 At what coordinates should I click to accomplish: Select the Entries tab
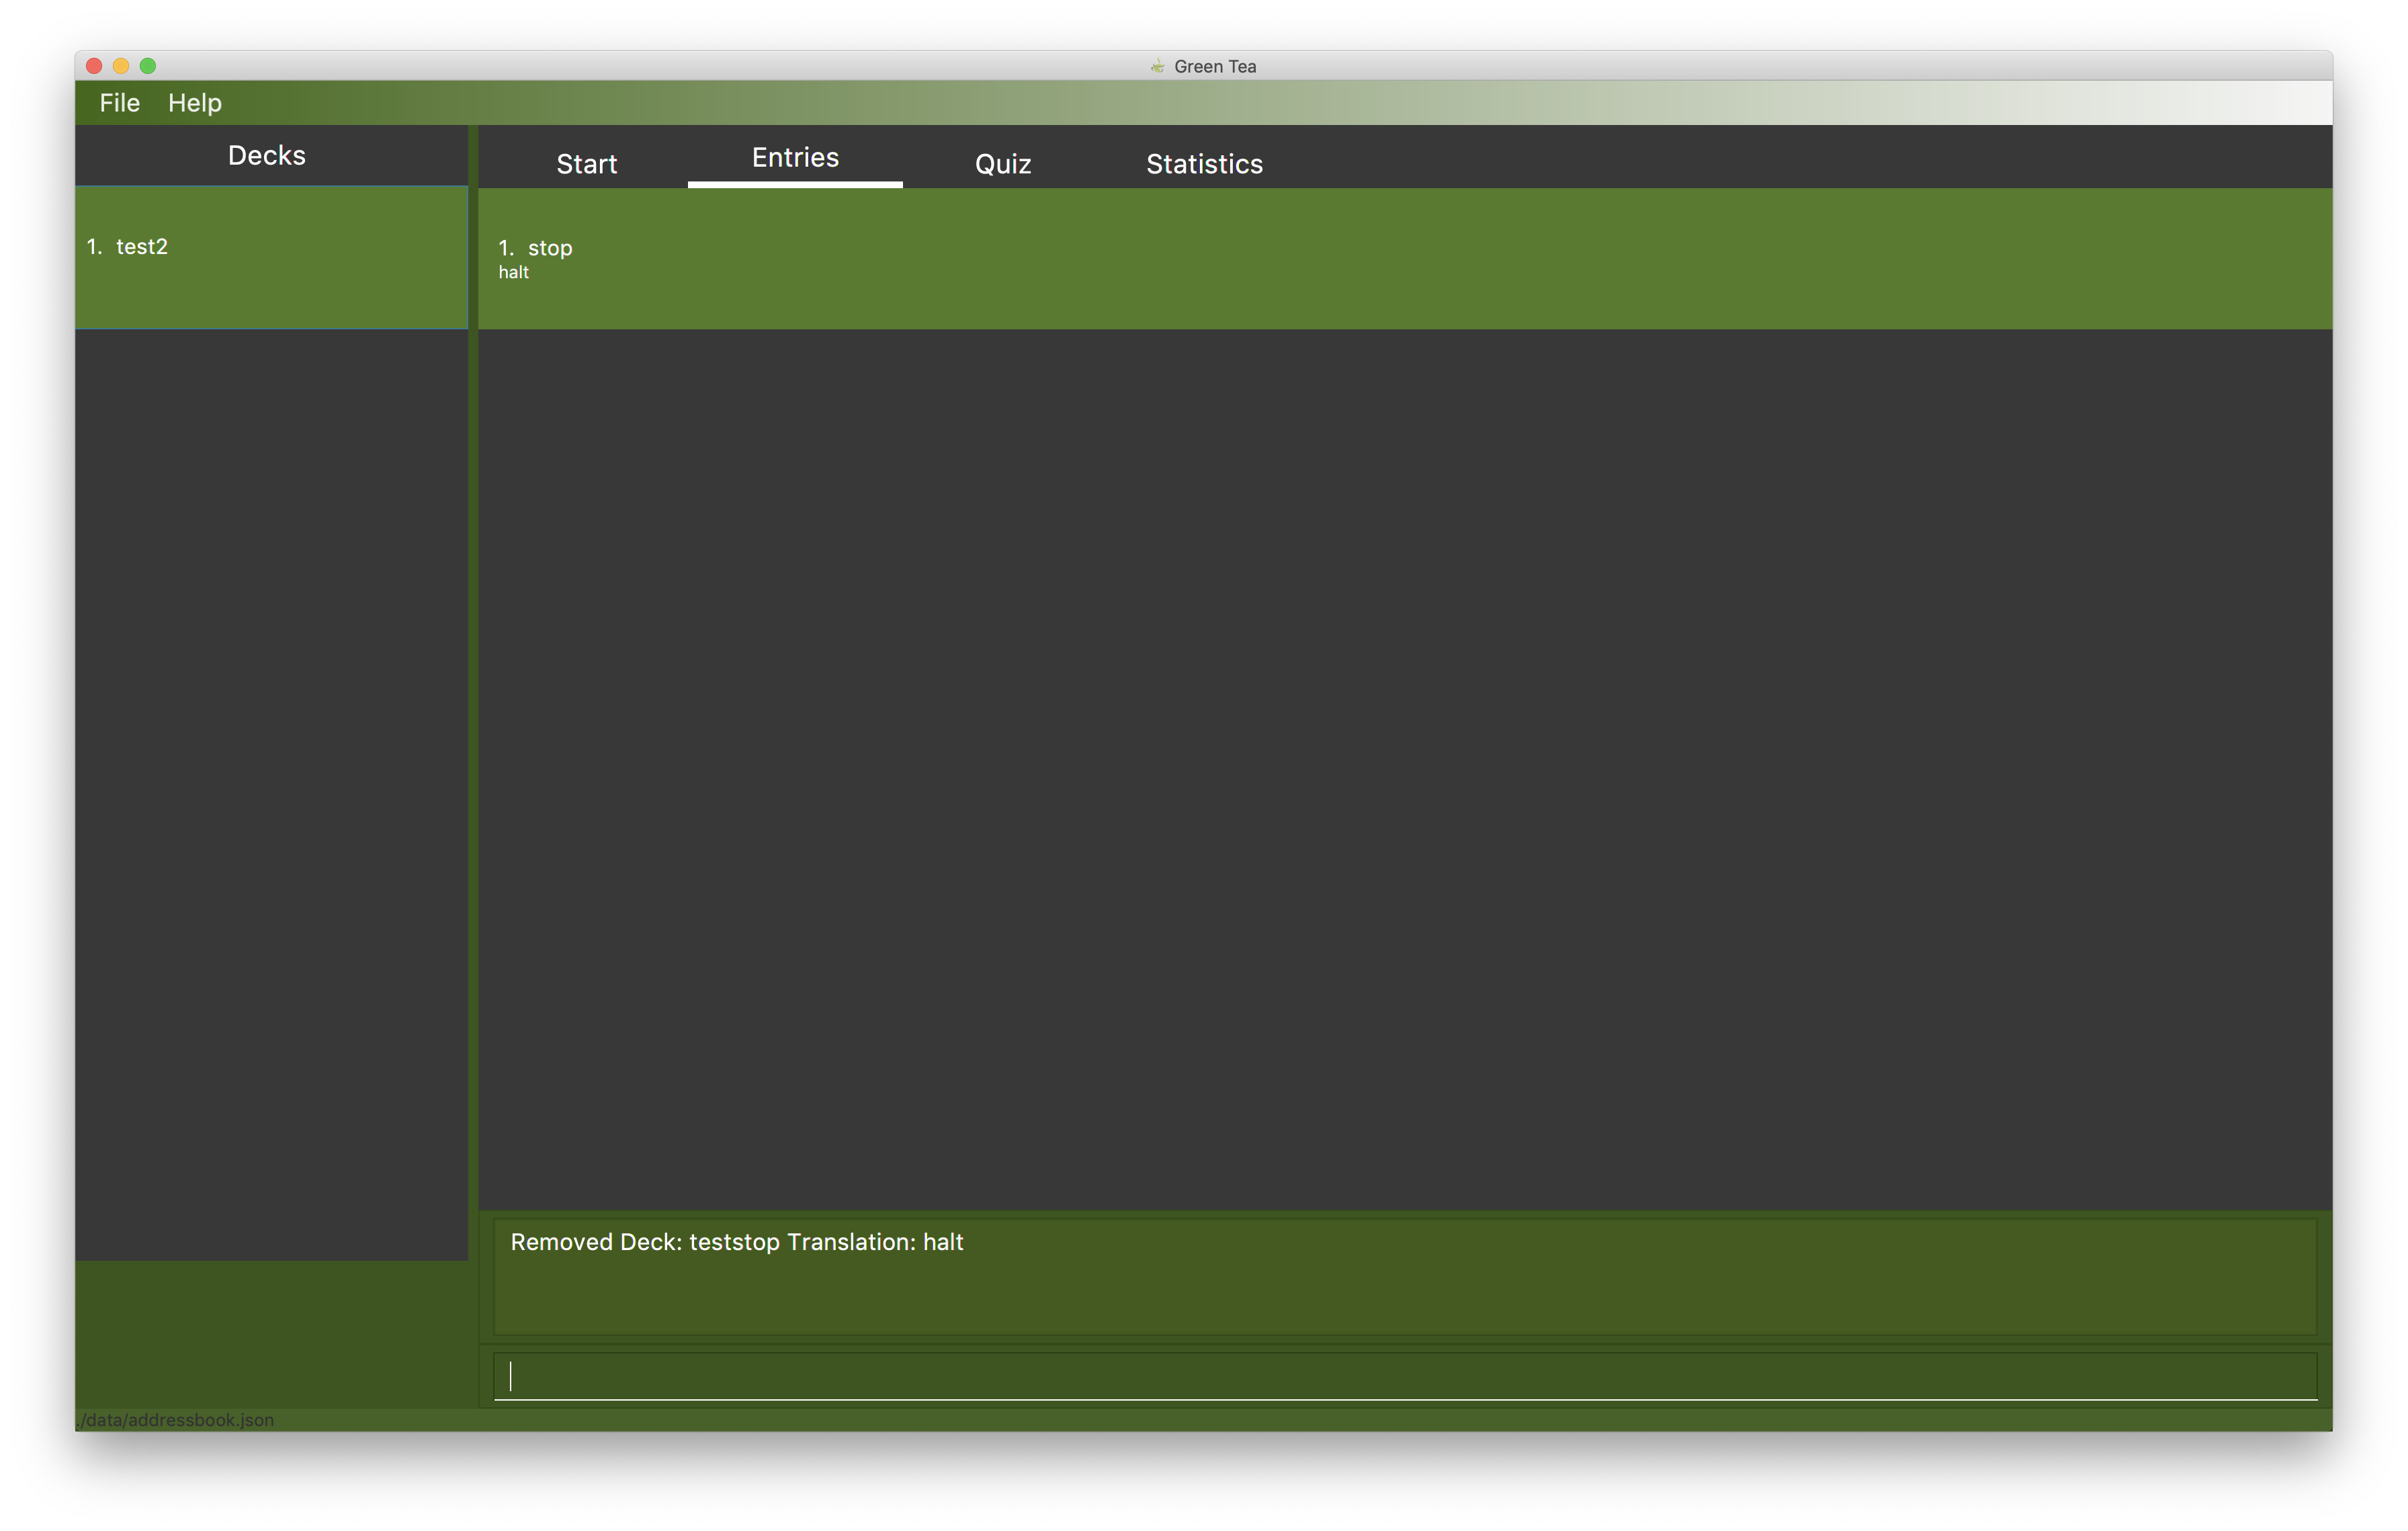pos(795,158)
